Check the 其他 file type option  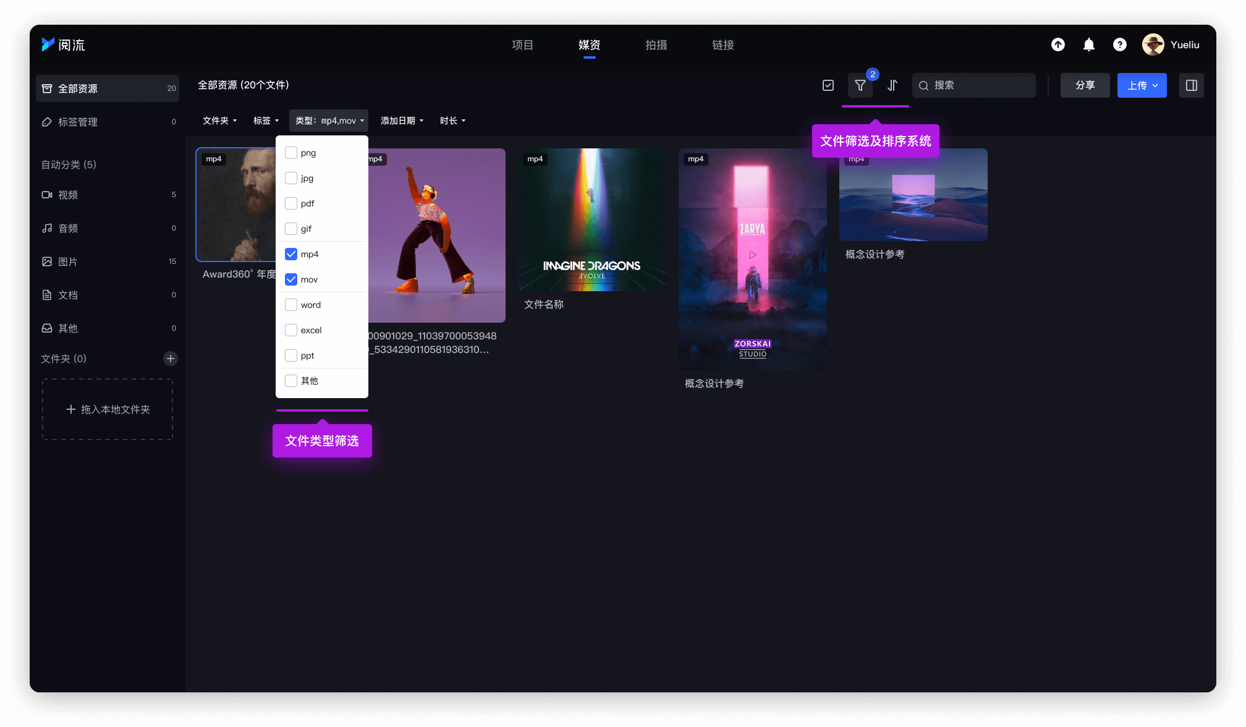[x=291, y=381]
